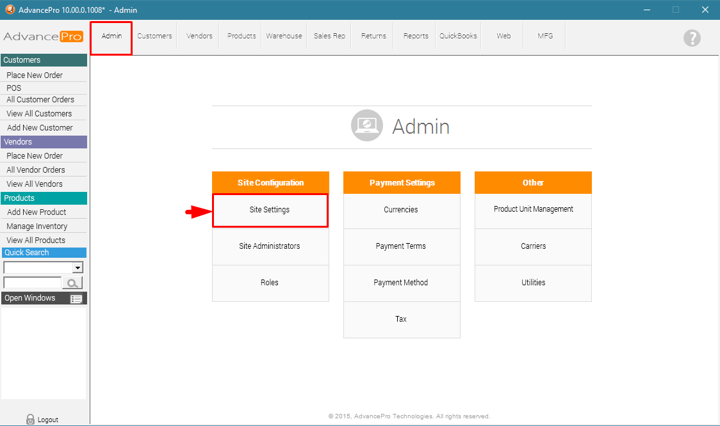Switch to the Customers tab
720x426 pixels.
154,36
